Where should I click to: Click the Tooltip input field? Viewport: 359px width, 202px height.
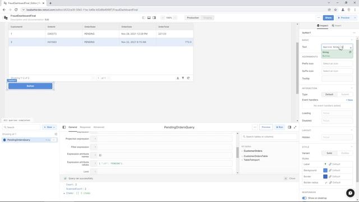point(337,79)
